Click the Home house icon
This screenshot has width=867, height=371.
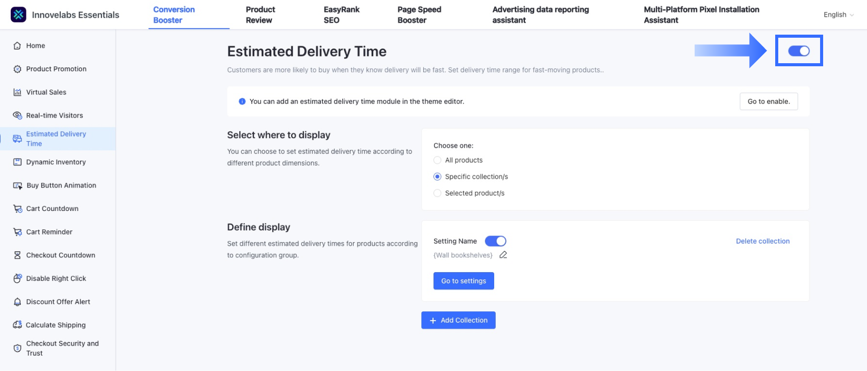(17, 46)
